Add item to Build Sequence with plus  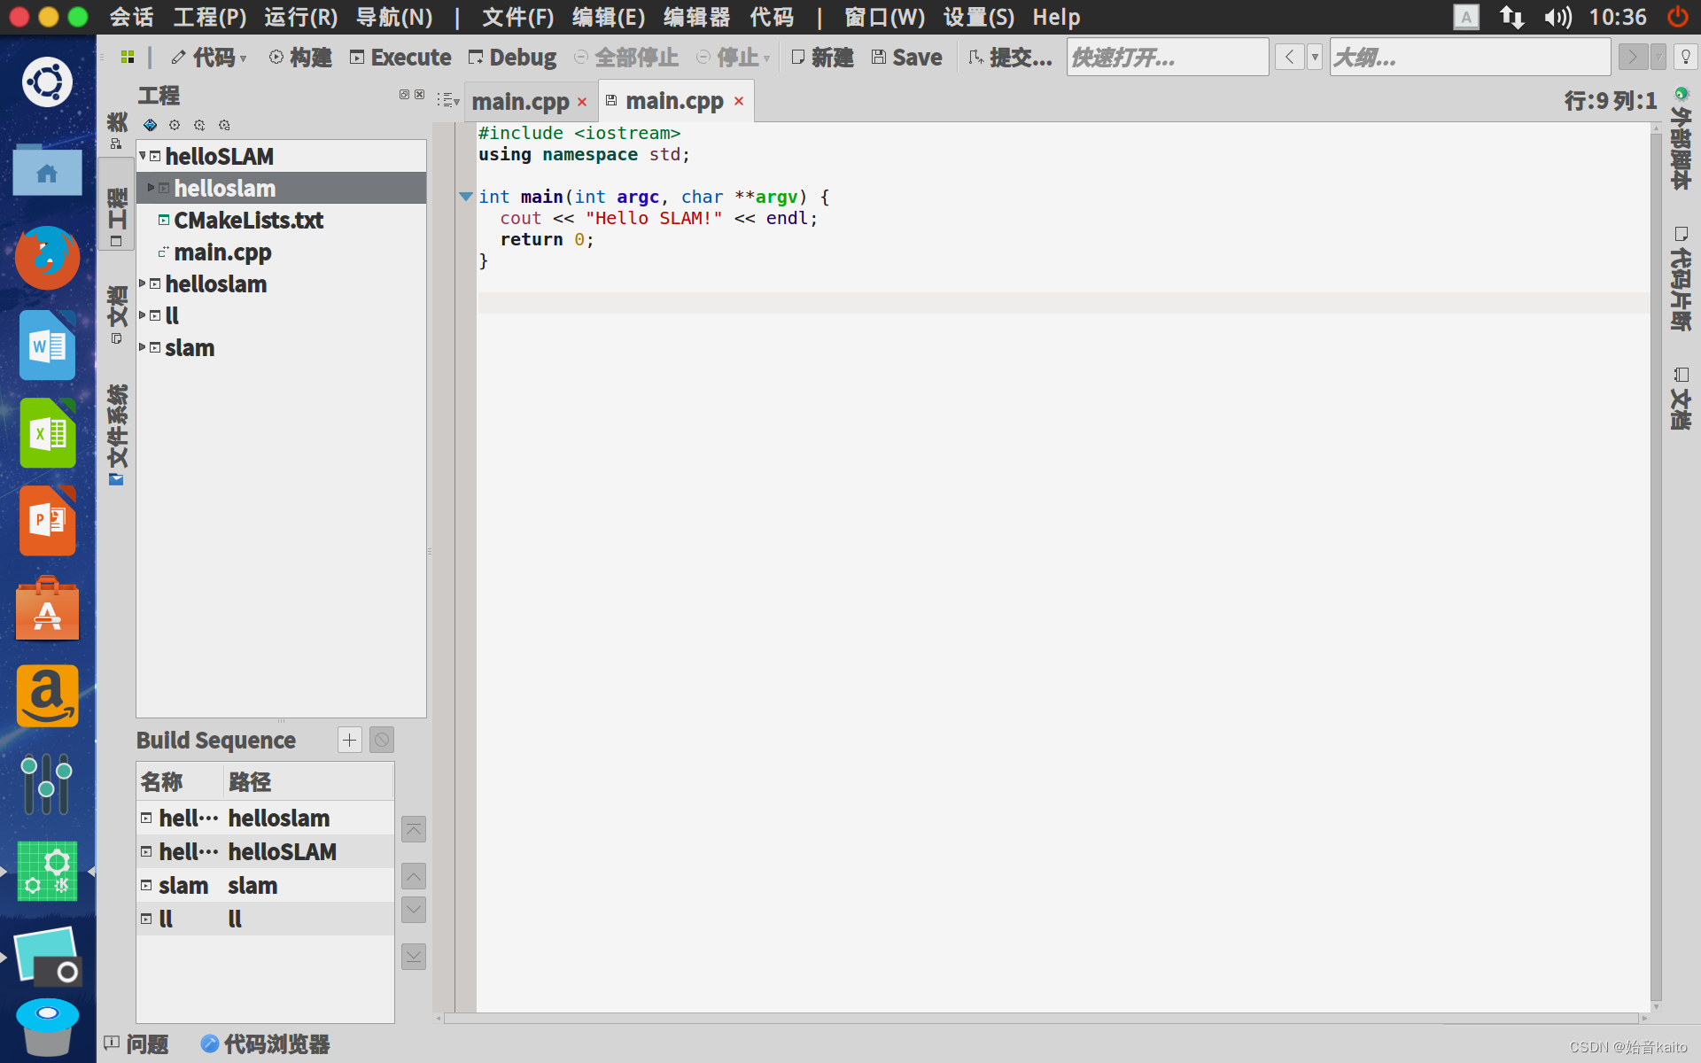[350, 740]
